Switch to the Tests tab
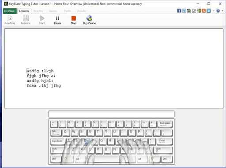 pyautogui.click(x=67, y=11)
